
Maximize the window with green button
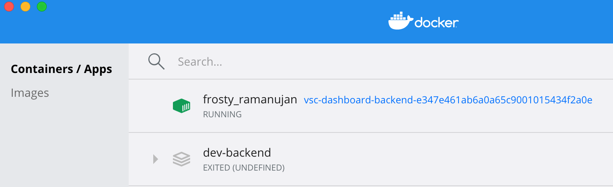[x=42, y=7]
